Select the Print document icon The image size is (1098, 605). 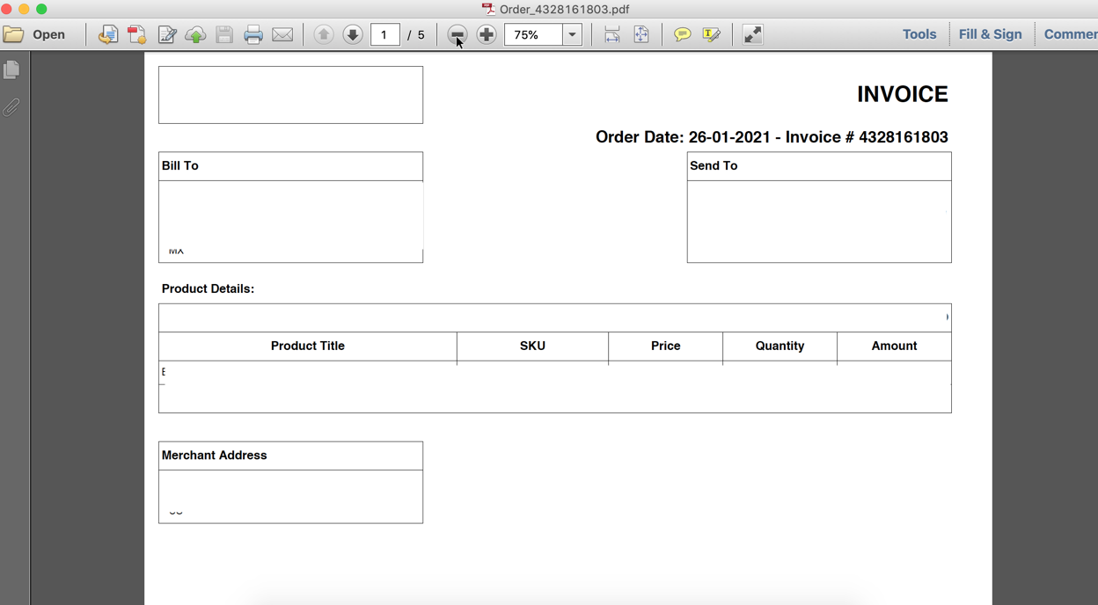coord(253,34)
